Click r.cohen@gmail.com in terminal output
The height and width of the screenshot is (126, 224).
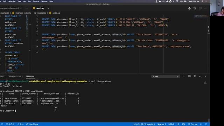[49, 101]
